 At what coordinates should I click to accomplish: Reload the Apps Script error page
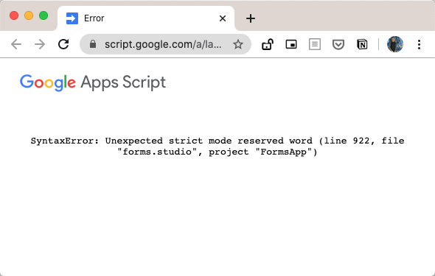pos(63,44)
